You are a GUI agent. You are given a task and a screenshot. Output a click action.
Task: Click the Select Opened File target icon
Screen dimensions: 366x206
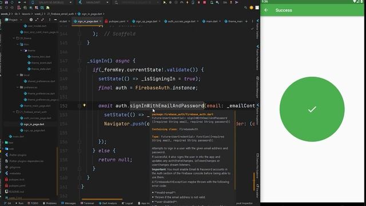click(x=31, y=20)
